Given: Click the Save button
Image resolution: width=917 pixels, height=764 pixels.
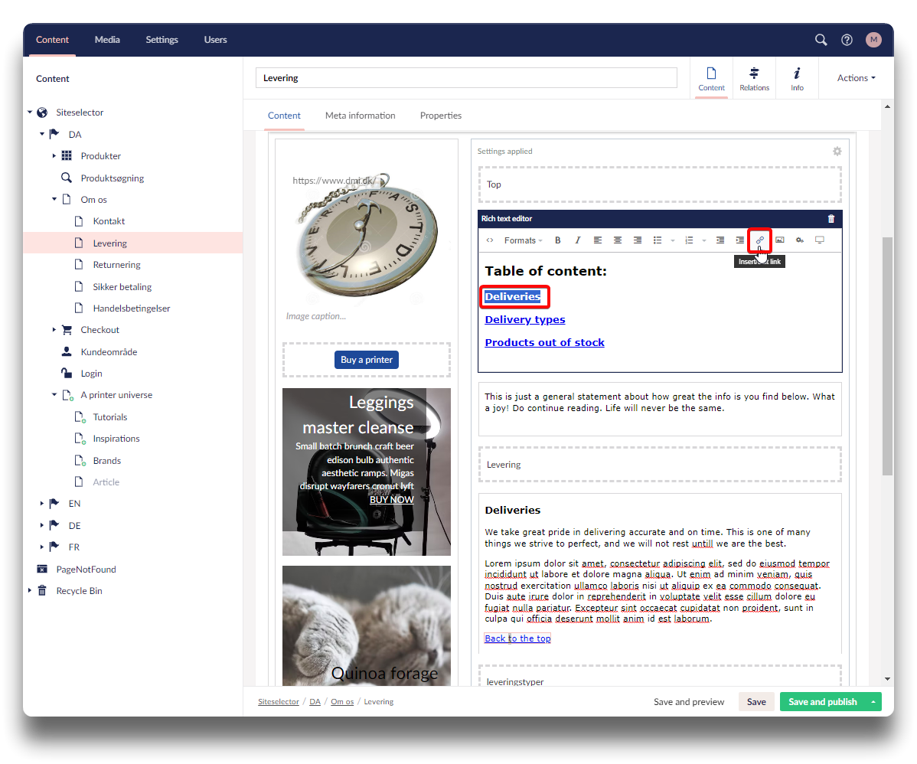Looking at the screenshot, I should tap(756, 702).
